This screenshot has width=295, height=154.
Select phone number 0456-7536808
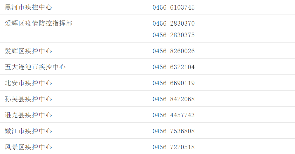tap(173, 131)
